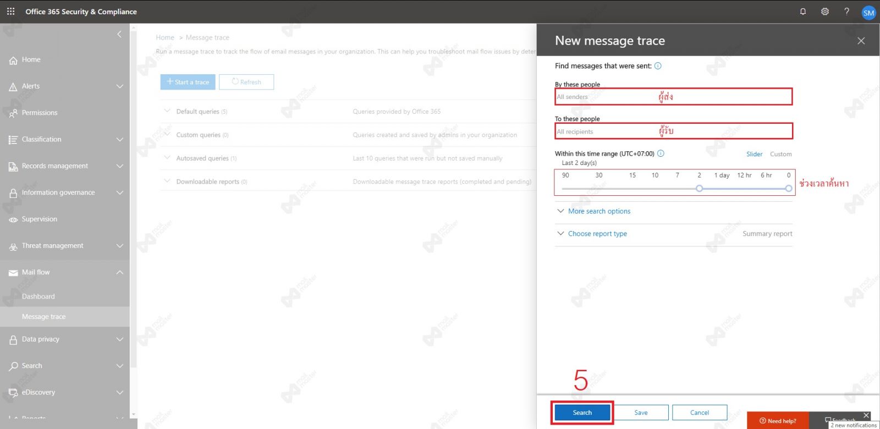
Task: Click the Cancel button
Action: coord(700,413)
